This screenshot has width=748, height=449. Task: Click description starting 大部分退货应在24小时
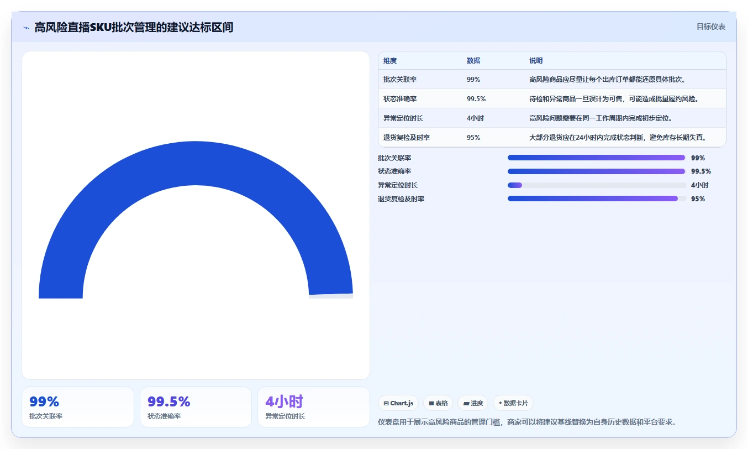coord(618,138)
